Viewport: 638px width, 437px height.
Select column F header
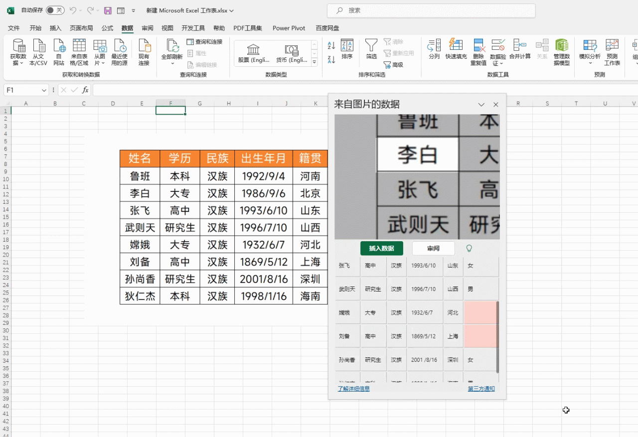point(170,103)
